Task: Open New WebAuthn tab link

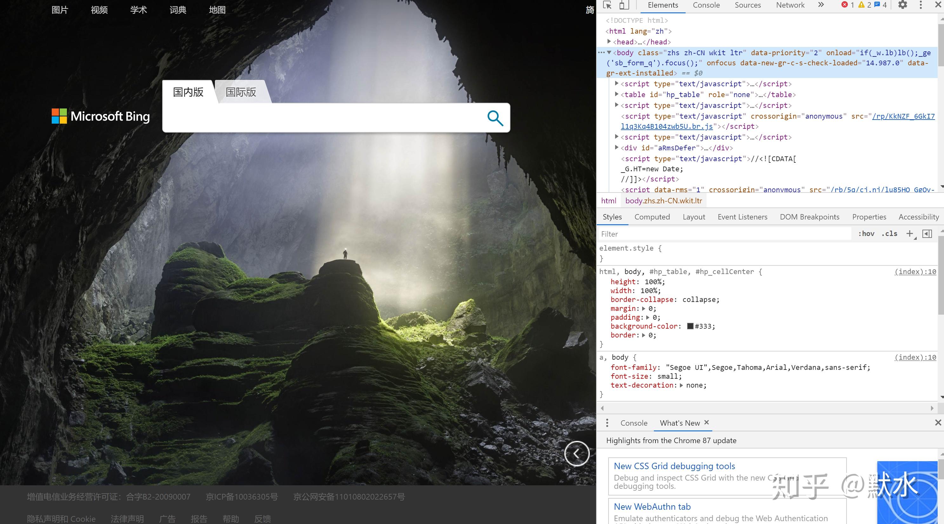Action: [x=652, y=507]
